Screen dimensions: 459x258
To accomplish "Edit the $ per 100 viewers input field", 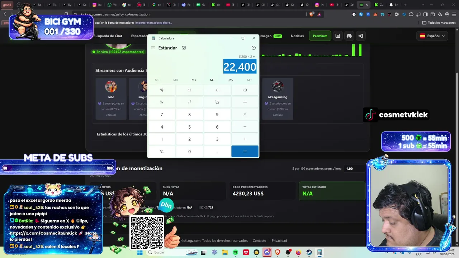I will click(355, 169).
